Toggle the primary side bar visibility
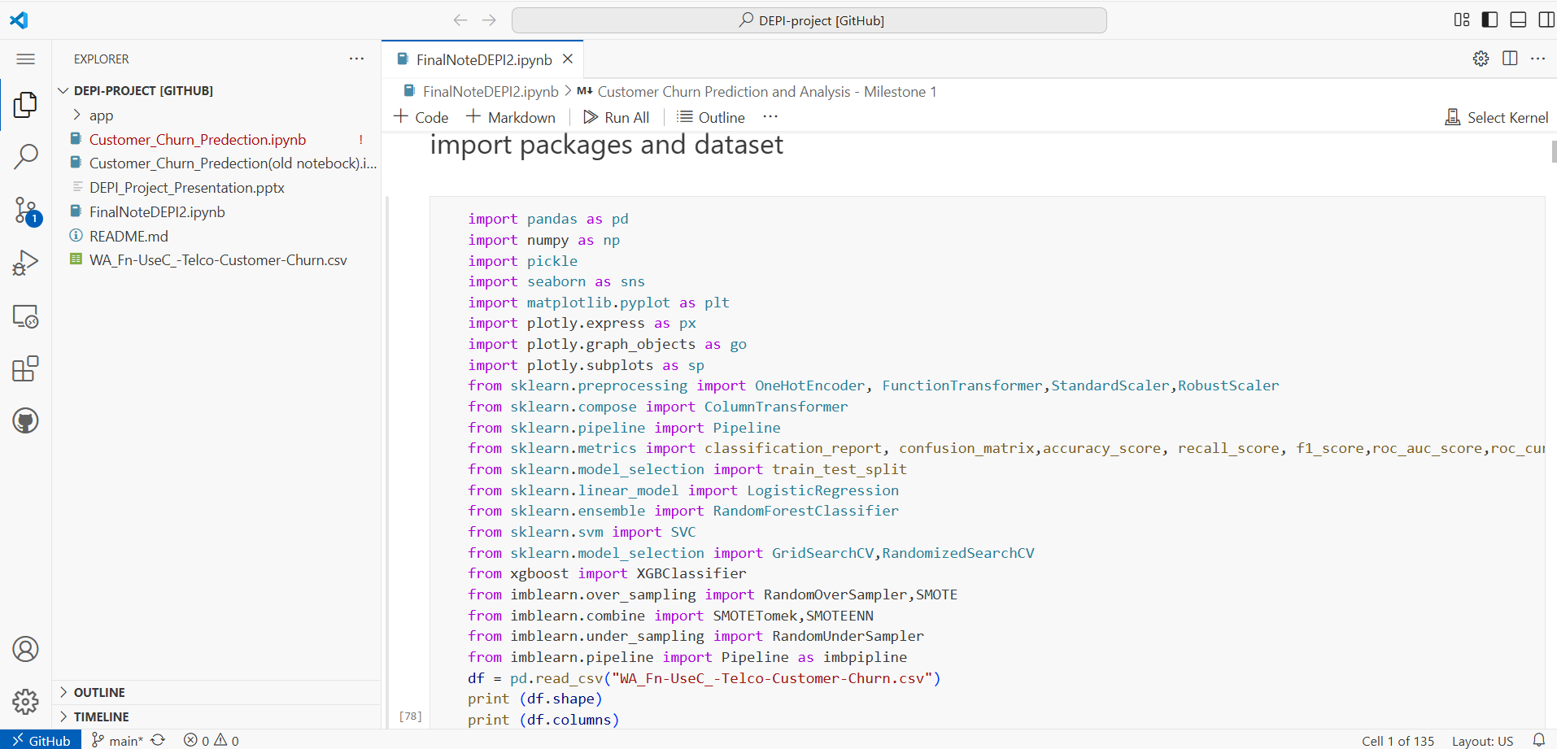 1489,20
